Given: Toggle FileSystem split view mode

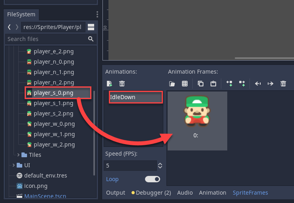Looking at the screenshot, I should pyautogui.click(x=91, y=27).
